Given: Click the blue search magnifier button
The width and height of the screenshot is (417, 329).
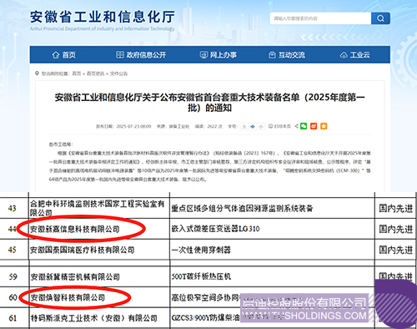Looking at the screenshot, I should 380,18.
